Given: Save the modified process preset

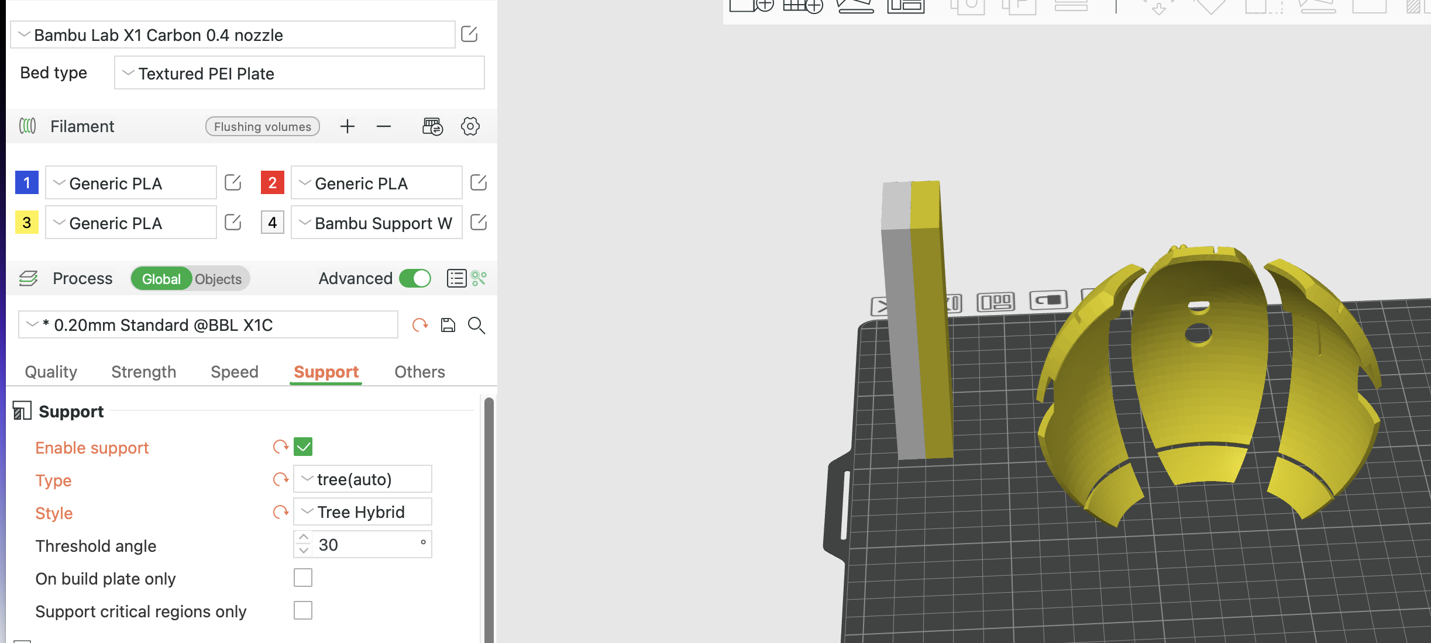Looking at the screenshot, I should coord(448,324).
